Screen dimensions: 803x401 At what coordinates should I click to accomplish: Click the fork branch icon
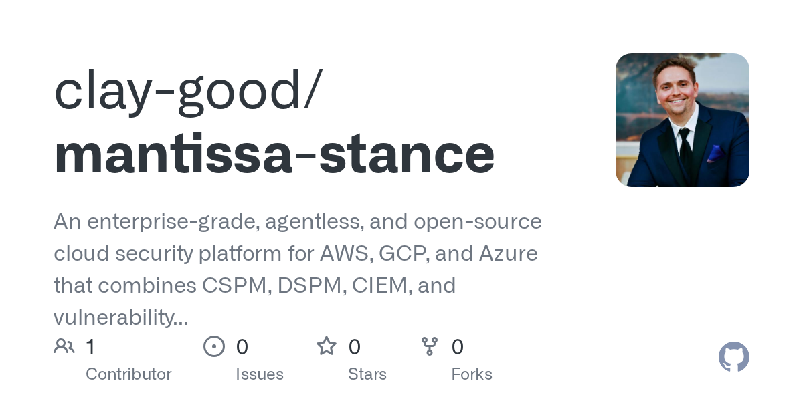click(x=429, y=346)
